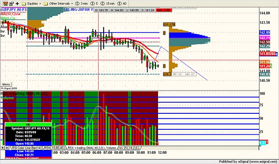Click Price: 141.575537 in cursor window
279x164 pixels.
(28, 140)
